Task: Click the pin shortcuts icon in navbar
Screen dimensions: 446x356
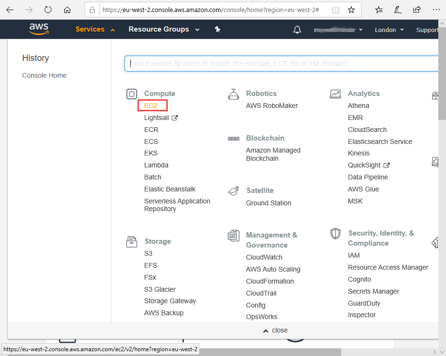Action: coord(218,29)
